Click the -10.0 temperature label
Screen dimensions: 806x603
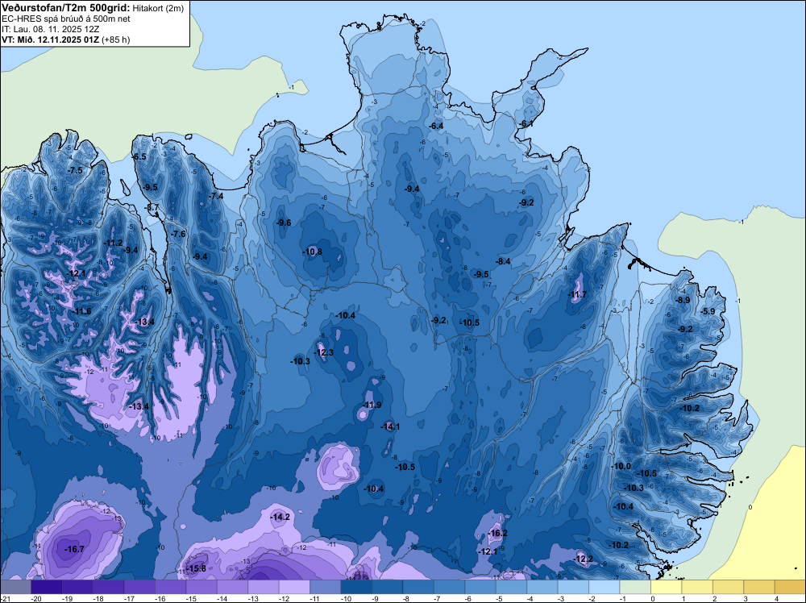click(621, 466)
